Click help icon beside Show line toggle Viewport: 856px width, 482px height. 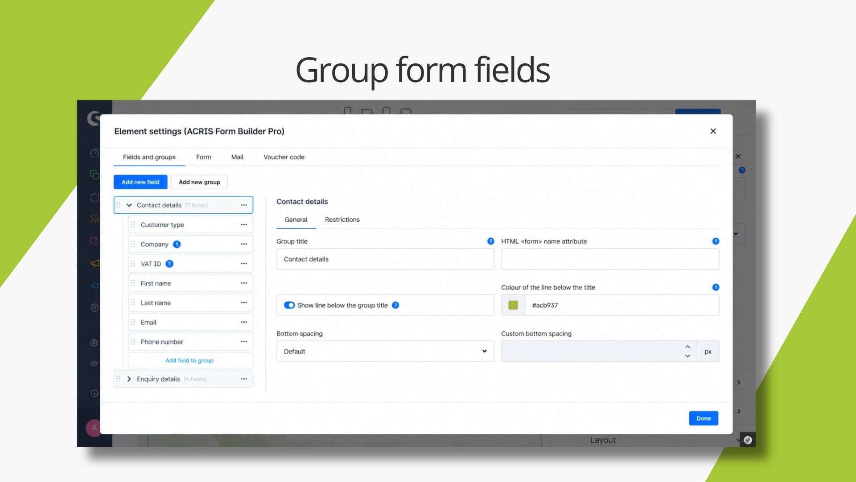click(x=395, y=305)
